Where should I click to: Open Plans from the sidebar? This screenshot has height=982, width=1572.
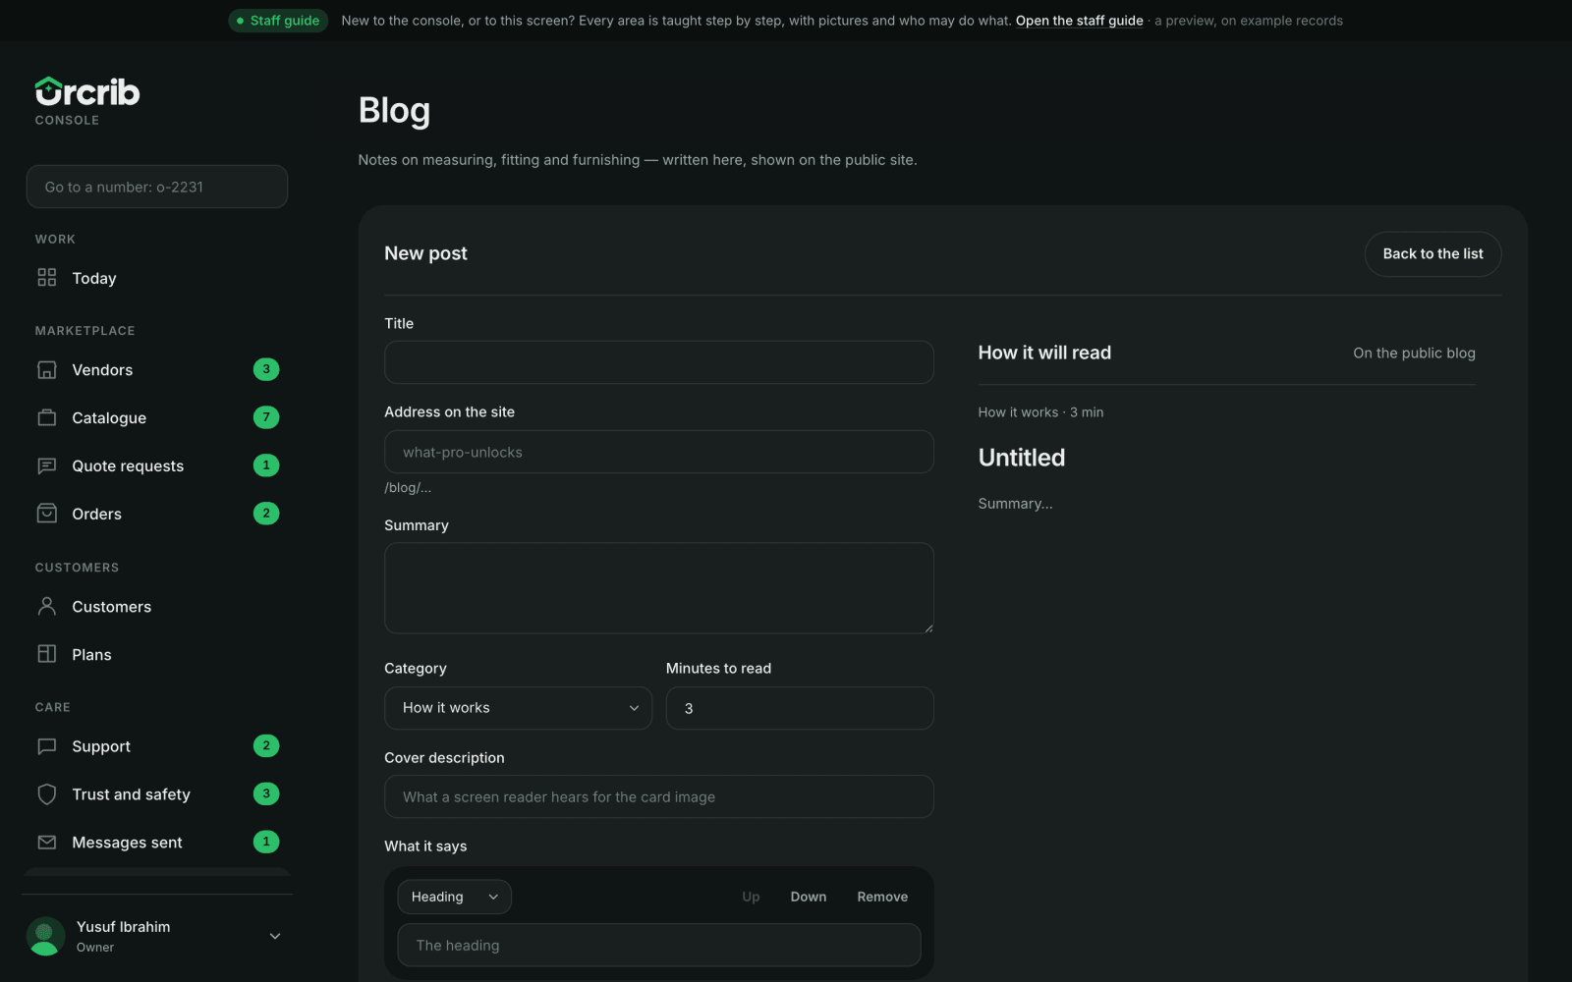(157, 654)
